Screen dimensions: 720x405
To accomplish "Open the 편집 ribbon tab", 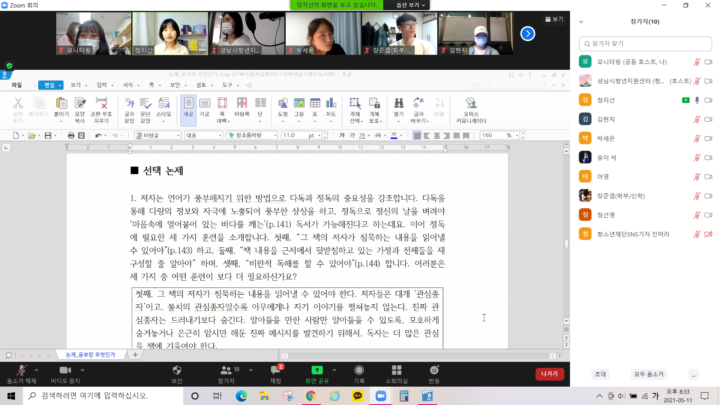I will coord(50,85).
